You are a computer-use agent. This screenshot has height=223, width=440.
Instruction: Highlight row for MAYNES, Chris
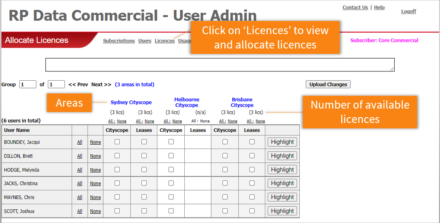282,197
